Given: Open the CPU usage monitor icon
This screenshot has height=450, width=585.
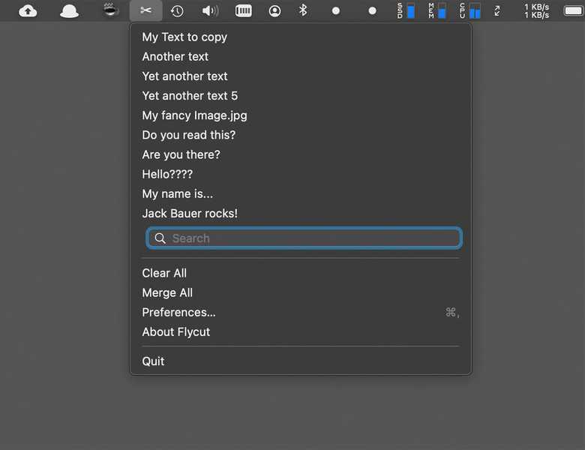Looking at the screenshot, I should click(471, 10).
